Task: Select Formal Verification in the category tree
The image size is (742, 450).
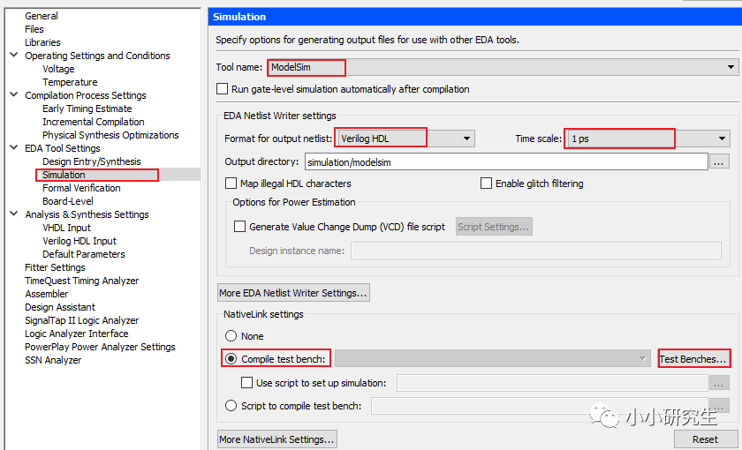Action: (81, 188)
